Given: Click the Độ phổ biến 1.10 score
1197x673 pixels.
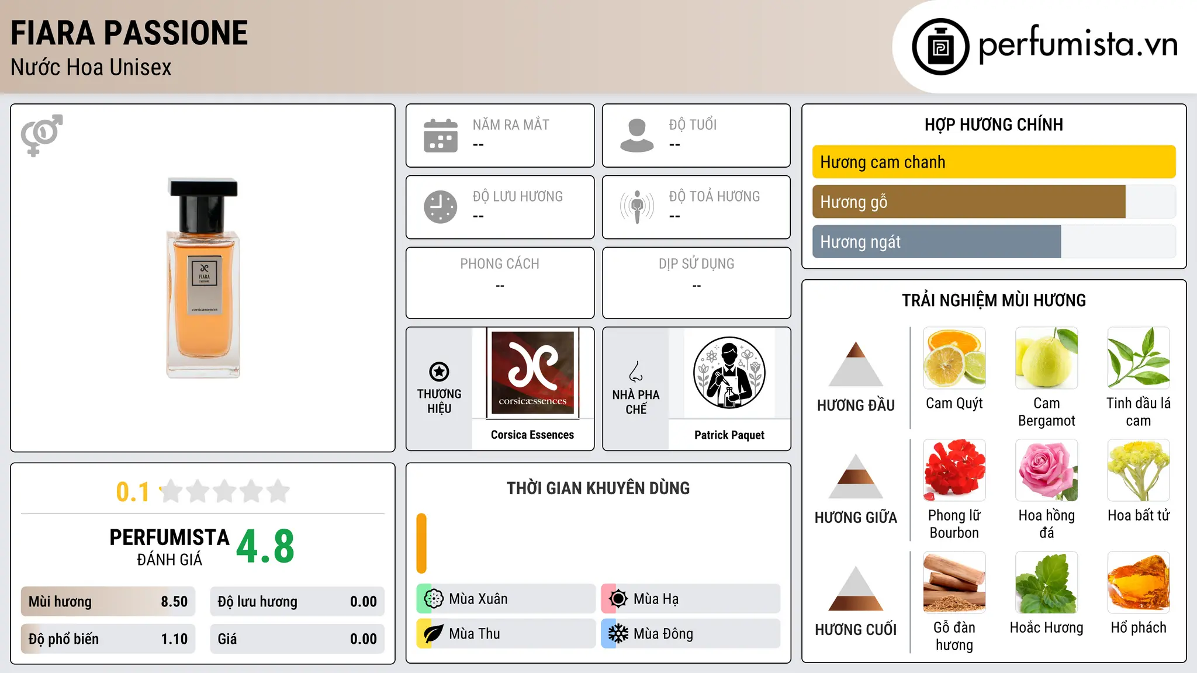Looking at the screenshot, I should [x=108, y=639].
